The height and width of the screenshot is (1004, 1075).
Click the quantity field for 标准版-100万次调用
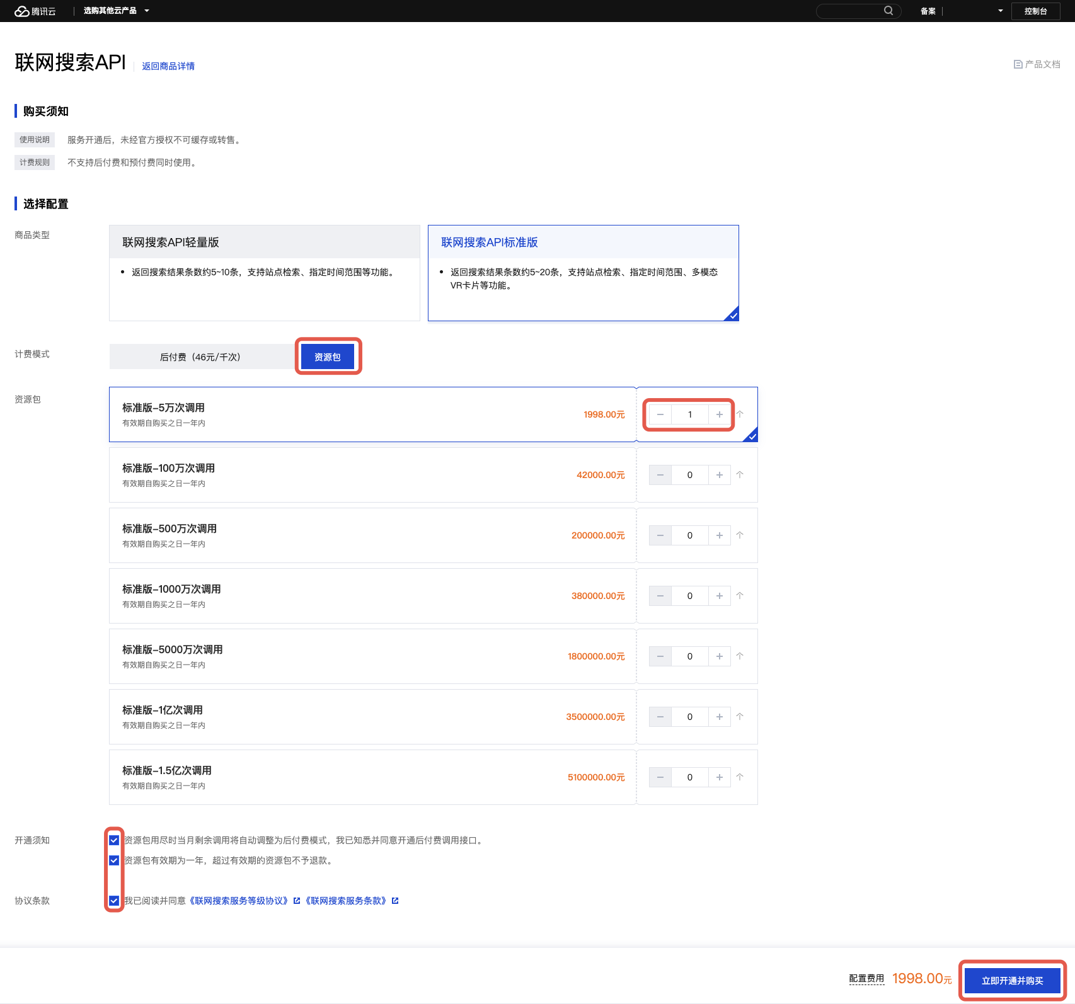[690, 475]
